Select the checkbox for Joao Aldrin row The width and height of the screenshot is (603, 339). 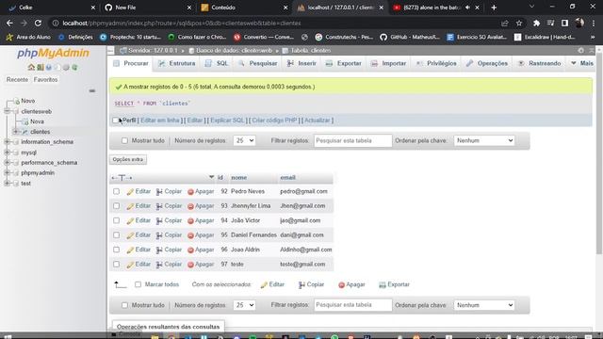point(116,250)
